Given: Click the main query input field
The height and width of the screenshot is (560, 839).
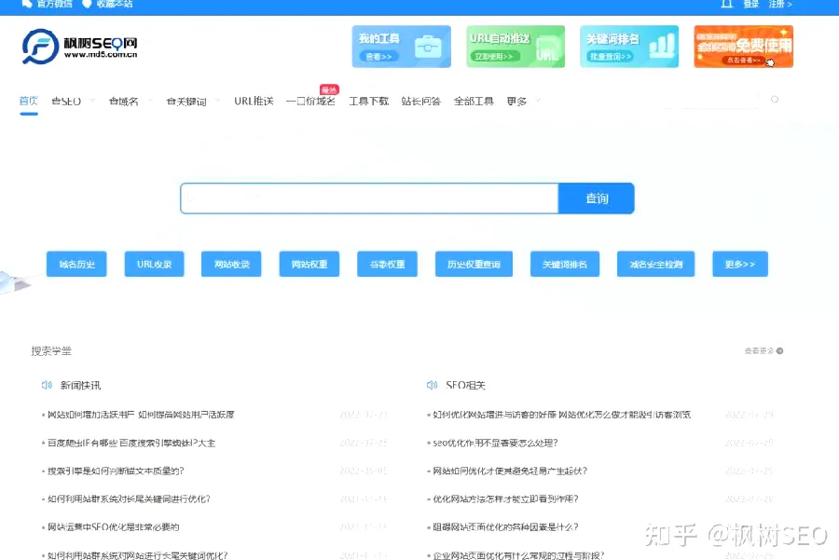Looking at the screenshot, I should pyautogui.click(x=369, y=198).
